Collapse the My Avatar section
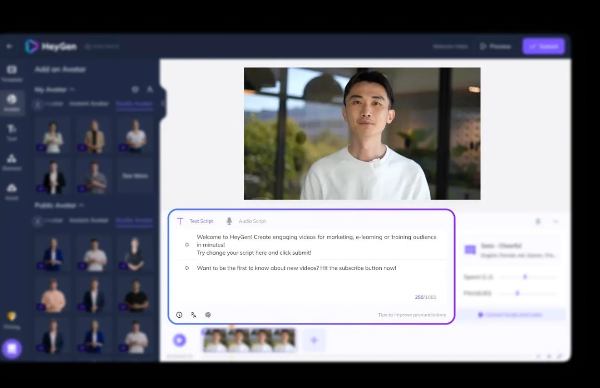Screen dimensions: 600x388 pyautogui.click(x=72, y=89)
